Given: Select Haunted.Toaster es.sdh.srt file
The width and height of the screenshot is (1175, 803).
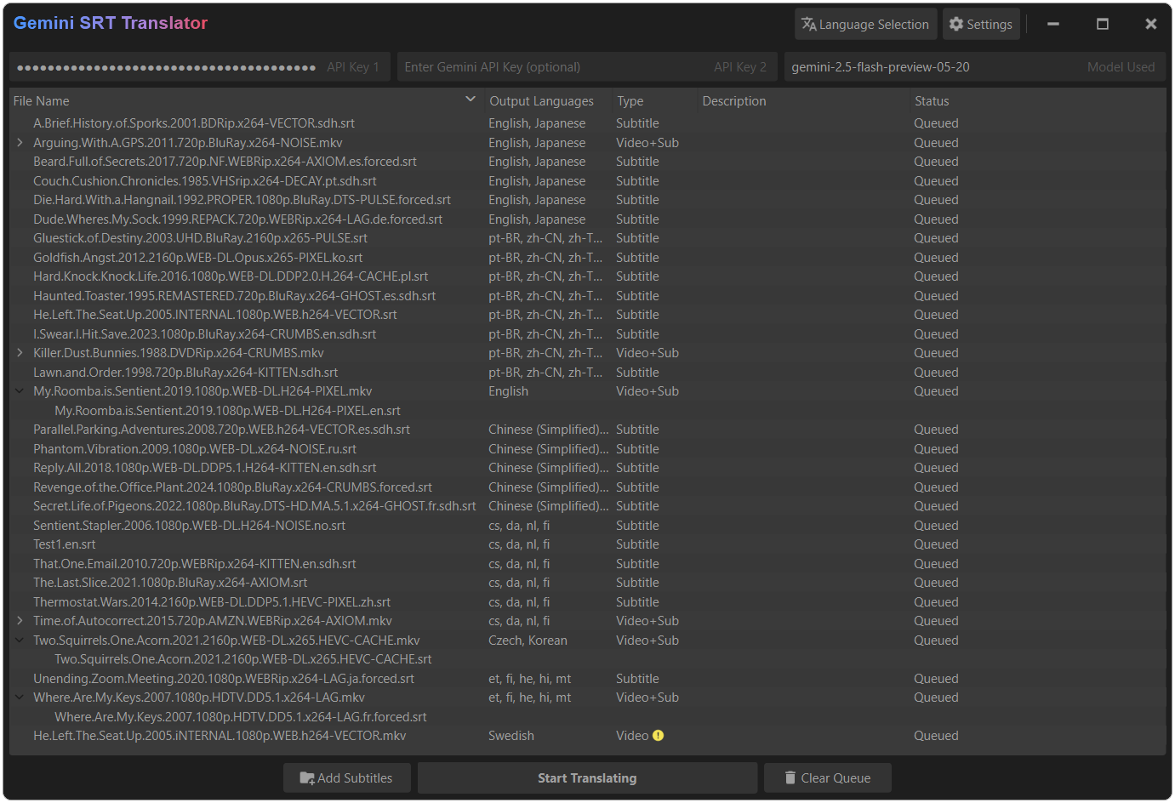Looking at the screenshot, I should (x=234, y=296).
